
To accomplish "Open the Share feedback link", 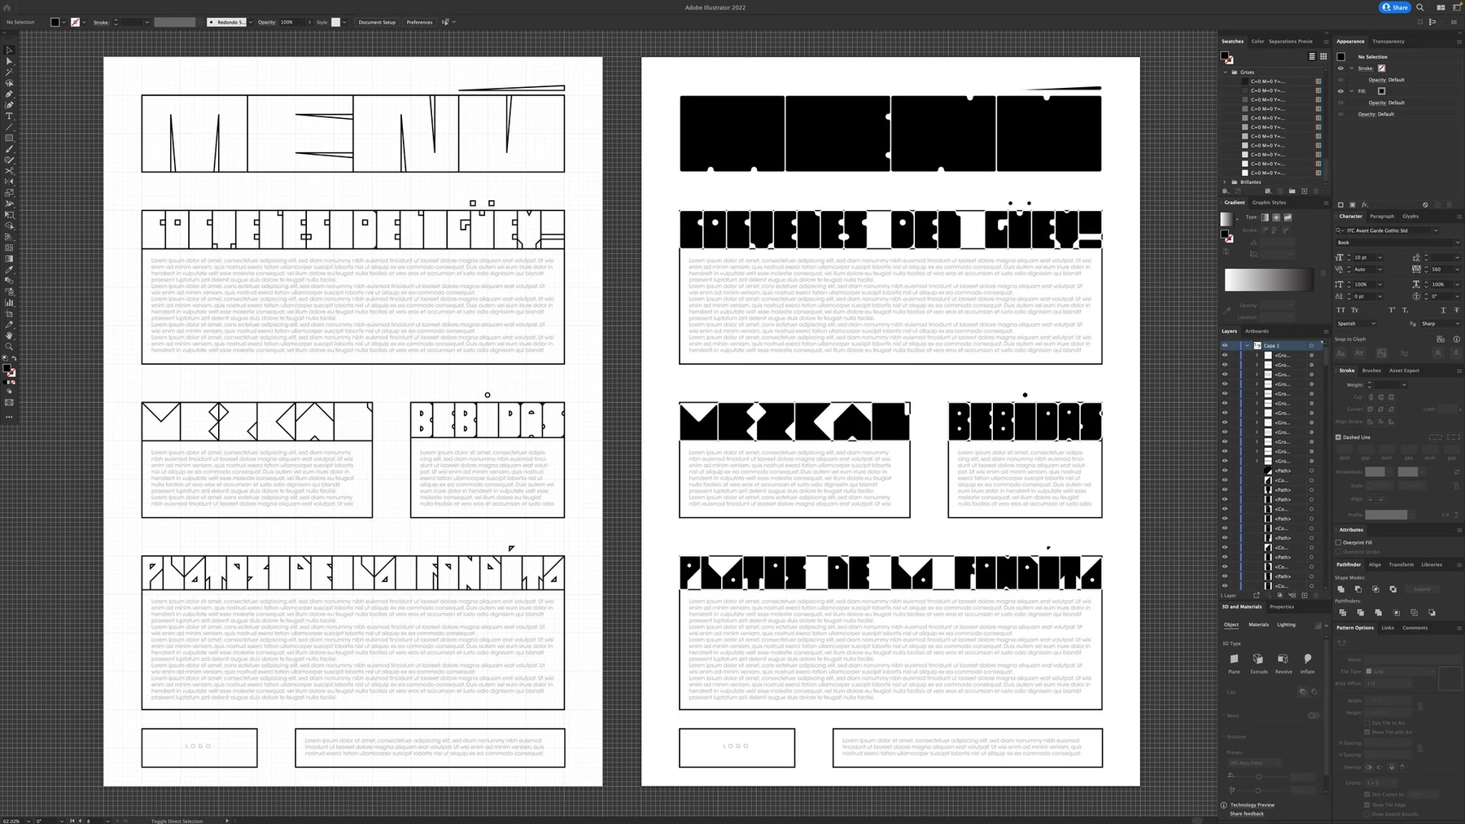I will click(x=1246, y=813).
